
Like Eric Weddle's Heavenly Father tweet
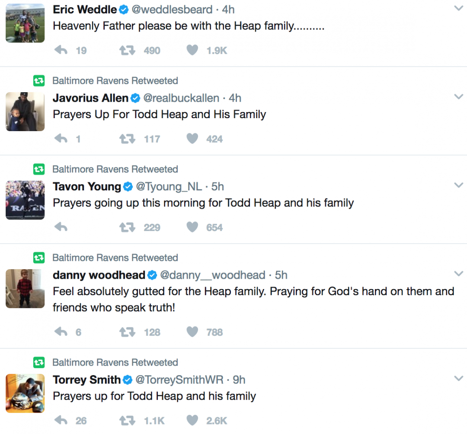coord(192,50)
